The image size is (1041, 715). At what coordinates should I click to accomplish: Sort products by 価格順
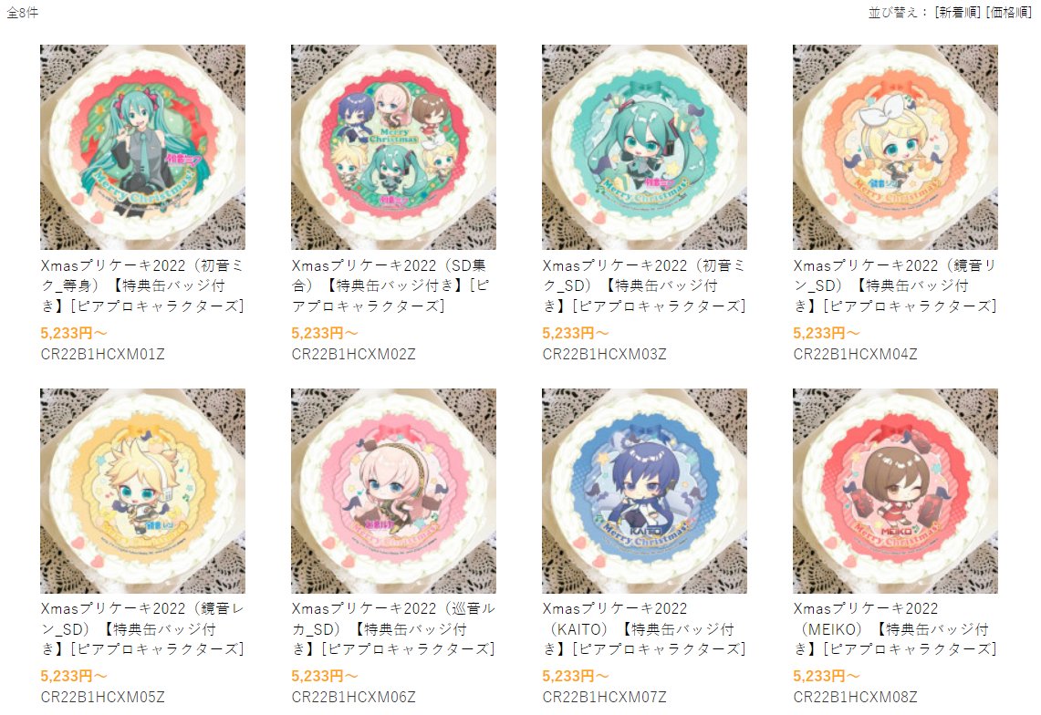pos(1008,13)
